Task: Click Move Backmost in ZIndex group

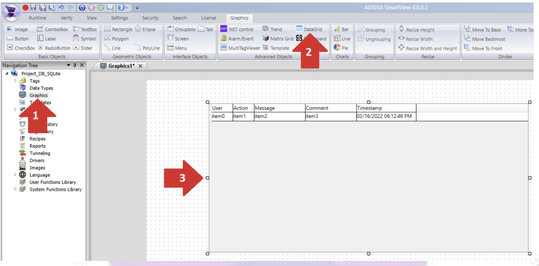Action: tap(484, 39)
